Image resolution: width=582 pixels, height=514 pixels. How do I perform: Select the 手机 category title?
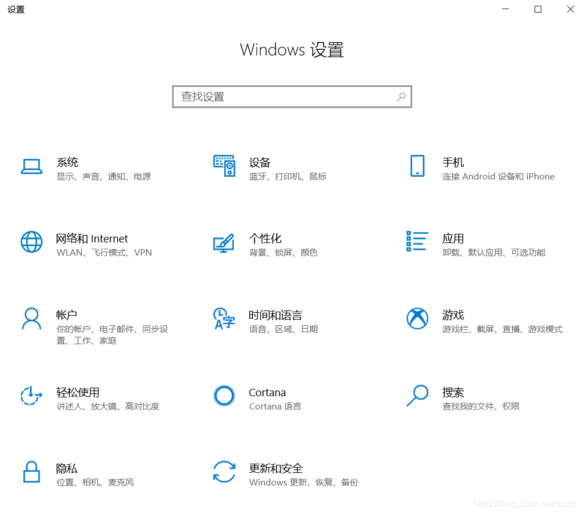tap(453, 162)
